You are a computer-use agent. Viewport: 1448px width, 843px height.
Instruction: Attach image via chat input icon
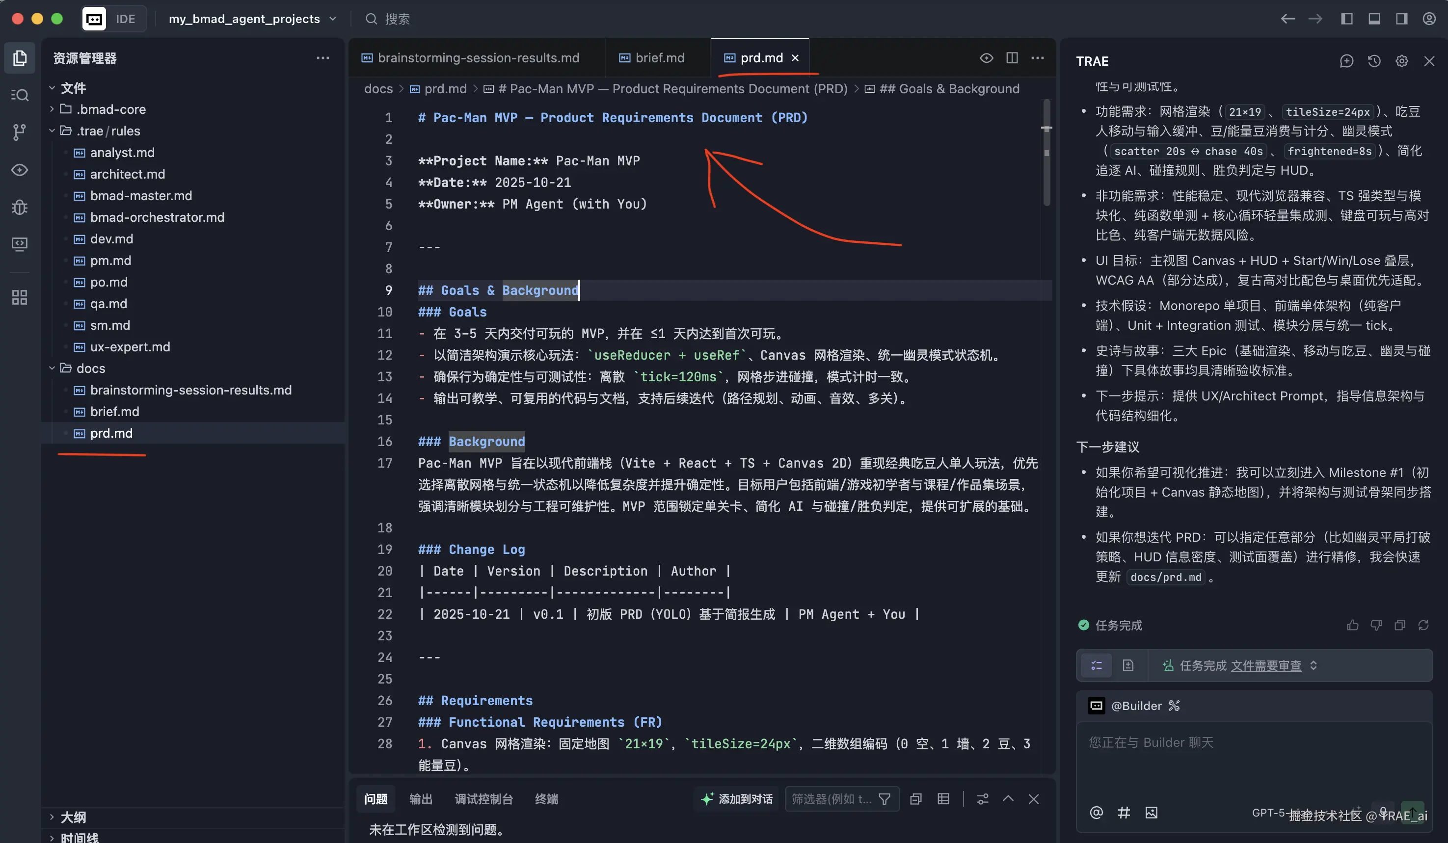click(1151, 813)
